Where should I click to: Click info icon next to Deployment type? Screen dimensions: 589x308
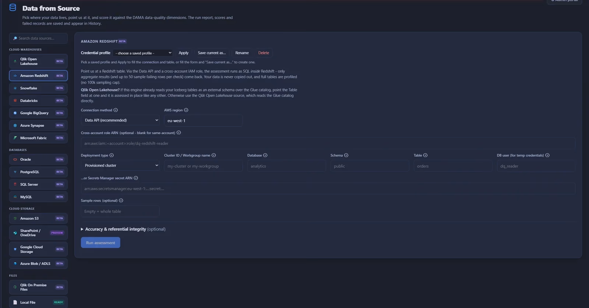coord(112,155)
